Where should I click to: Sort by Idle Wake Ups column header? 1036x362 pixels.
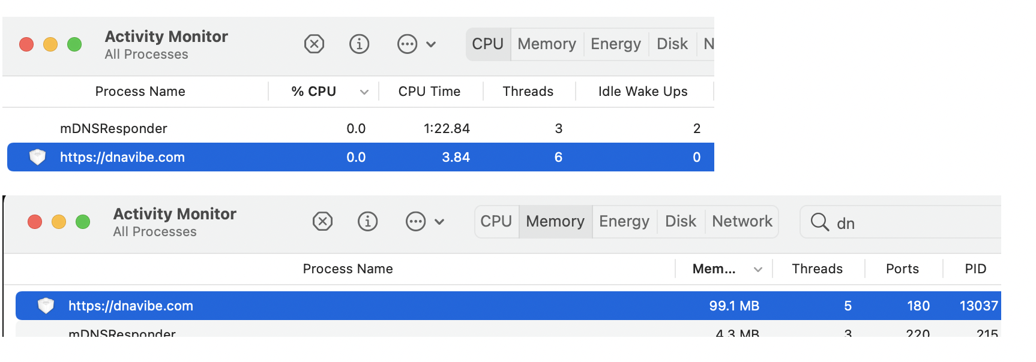642,92
